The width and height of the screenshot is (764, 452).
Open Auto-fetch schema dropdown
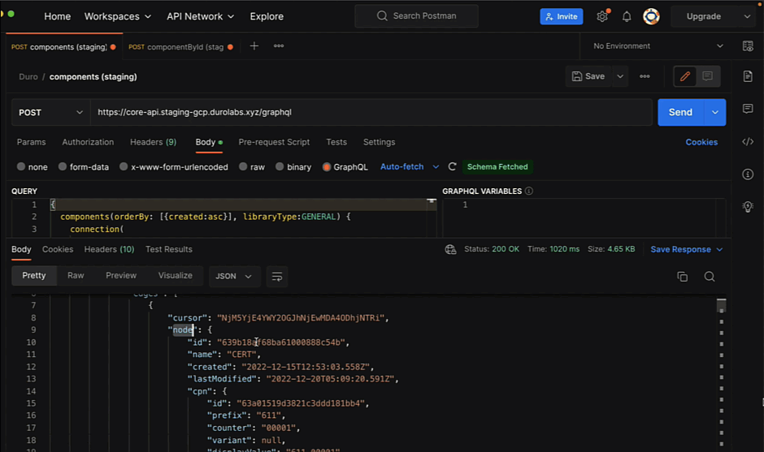[x=410, y=167]
